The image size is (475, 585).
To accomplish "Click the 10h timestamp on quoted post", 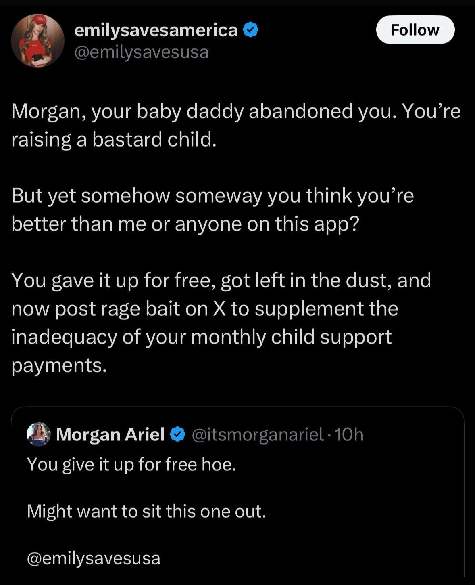I will tap(349, 434).
